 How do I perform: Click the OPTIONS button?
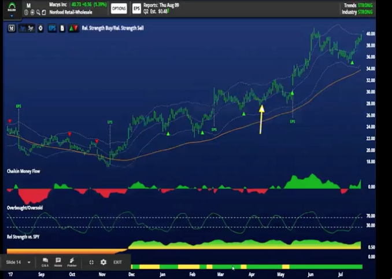tap(119, 9)
